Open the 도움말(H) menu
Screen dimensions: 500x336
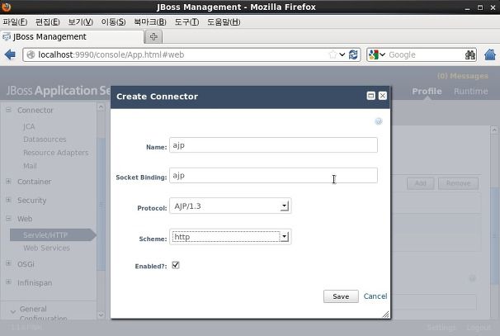(224, 21)
